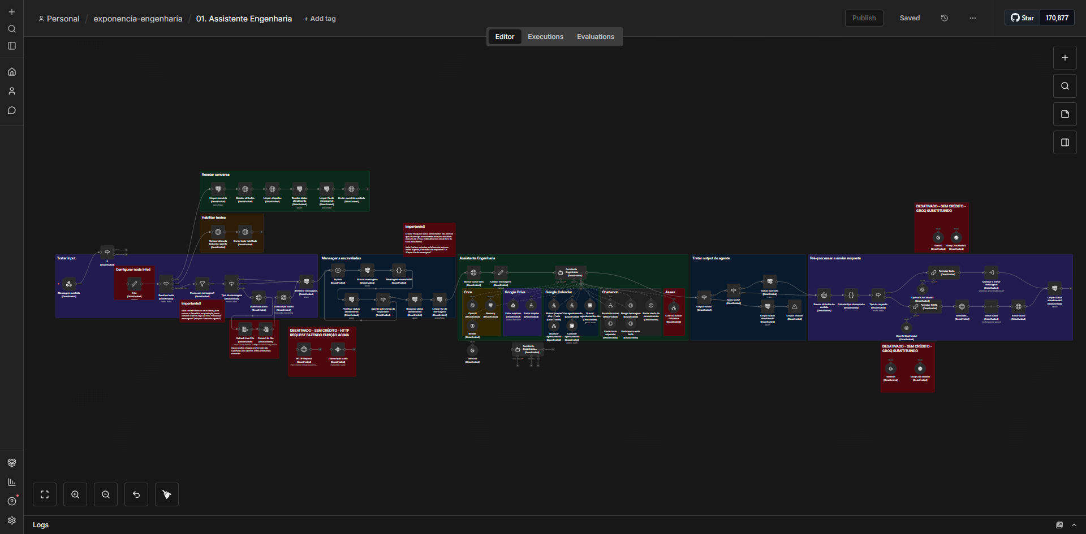Viewport: 1086px width, 534px height.
Task: Reset canvas zoom with undo arrow icon
Action: point(136,494)
